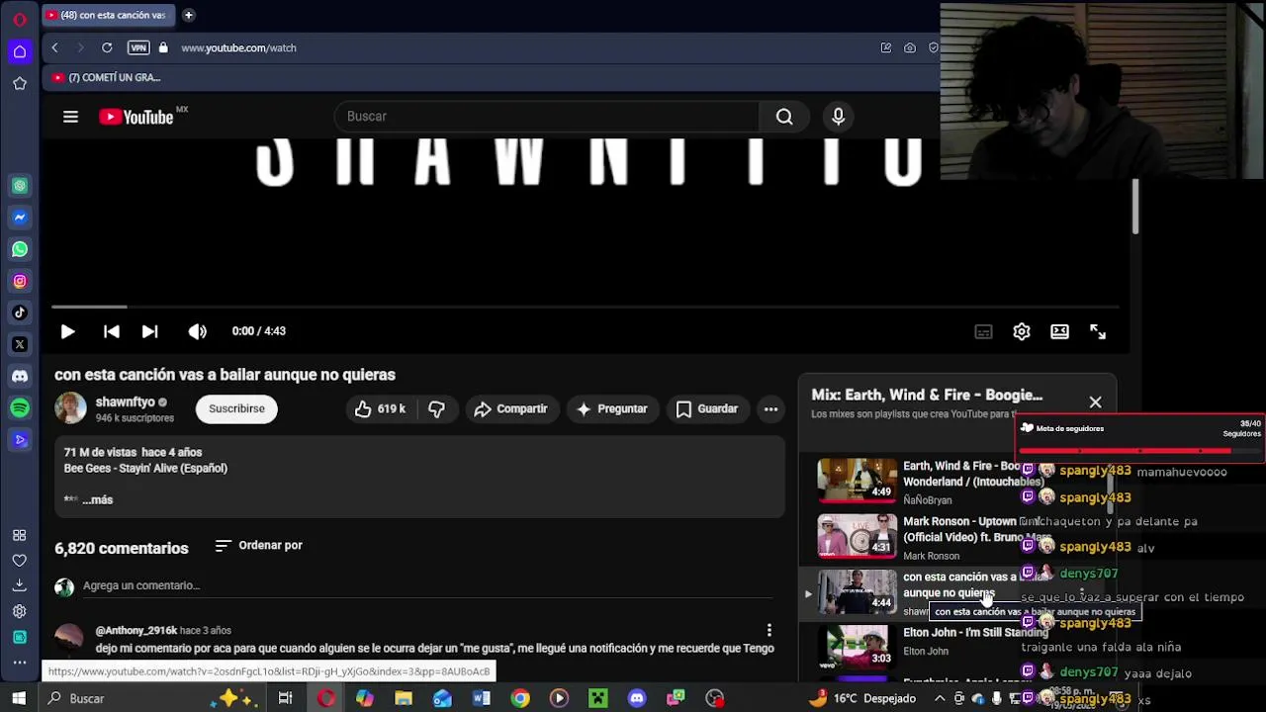Click the search magnifier button
Viewport: 1266px width, 712px height.
pos(784,117)
